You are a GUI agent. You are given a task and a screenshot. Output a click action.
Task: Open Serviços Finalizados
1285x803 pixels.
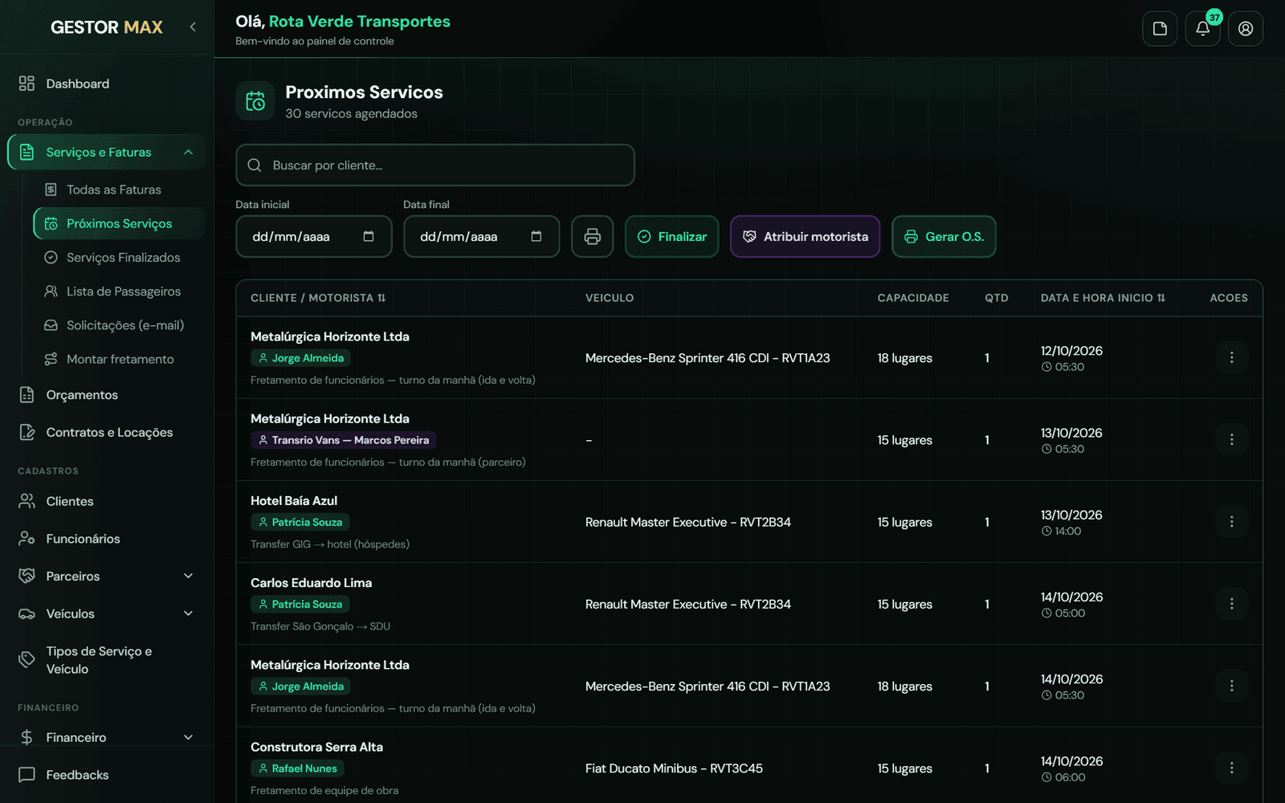click(119, 258)
